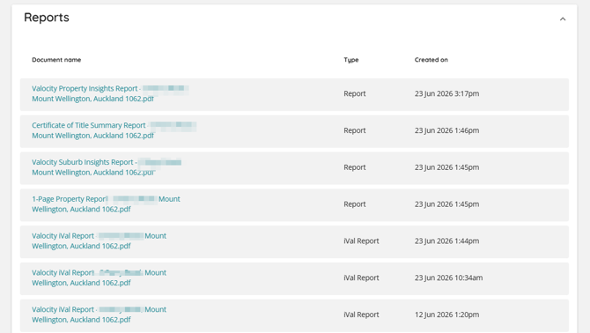Open the 1-Page Property Report PDF

click(106, 203)
